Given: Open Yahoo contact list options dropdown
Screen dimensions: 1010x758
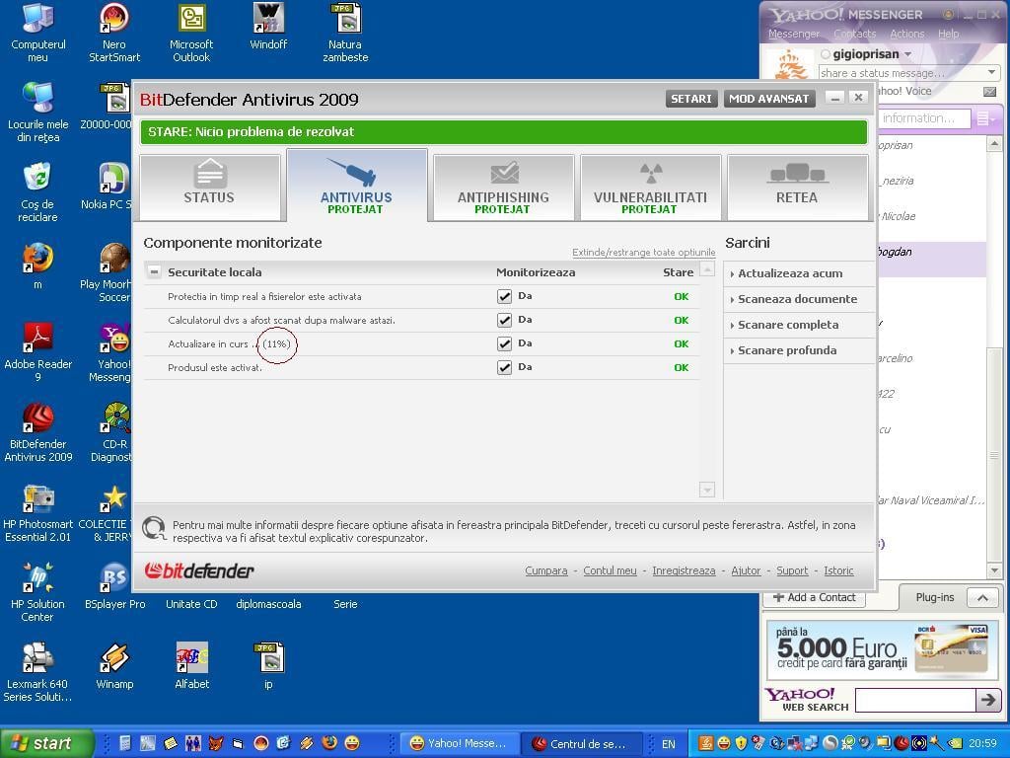Looking at the screenshot, I should pos(985,118).
